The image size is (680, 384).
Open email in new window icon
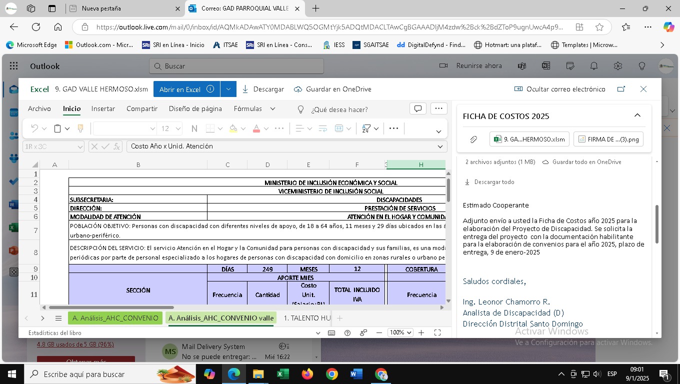click(621, 89)
